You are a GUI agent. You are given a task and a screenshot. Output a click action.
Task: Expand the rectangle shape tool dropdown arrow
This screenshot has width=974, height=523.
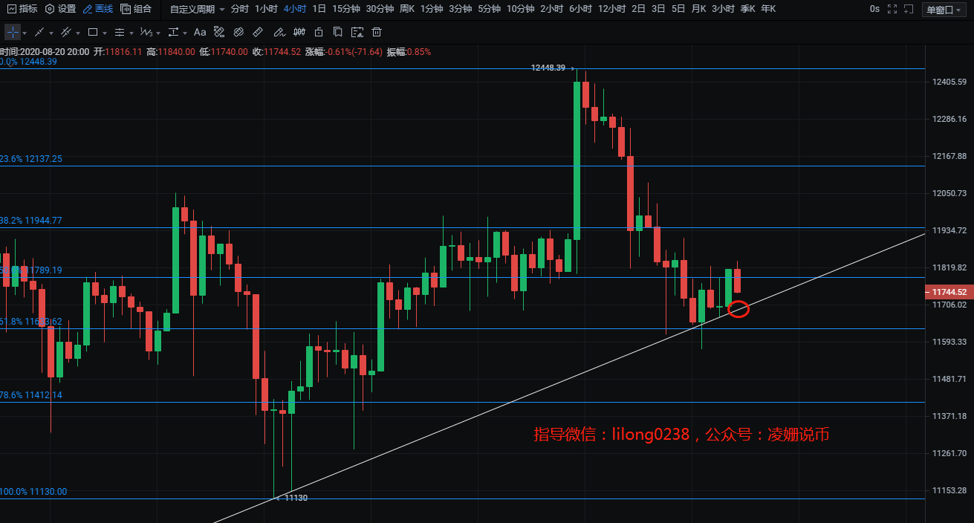[105, 33]
